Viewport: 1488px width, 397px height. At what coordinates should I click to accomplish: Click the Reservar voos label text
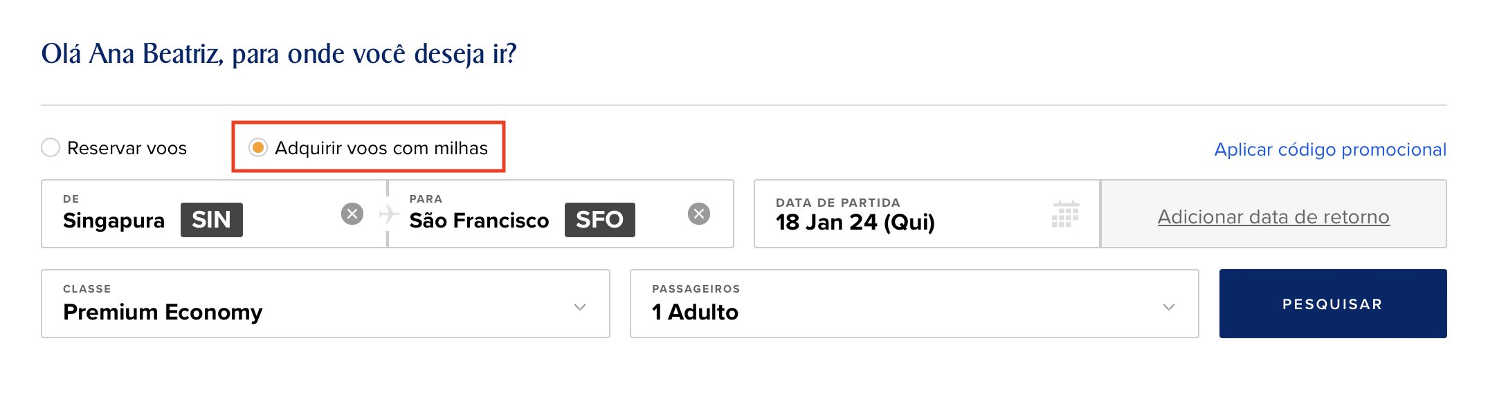pos(127,148)
